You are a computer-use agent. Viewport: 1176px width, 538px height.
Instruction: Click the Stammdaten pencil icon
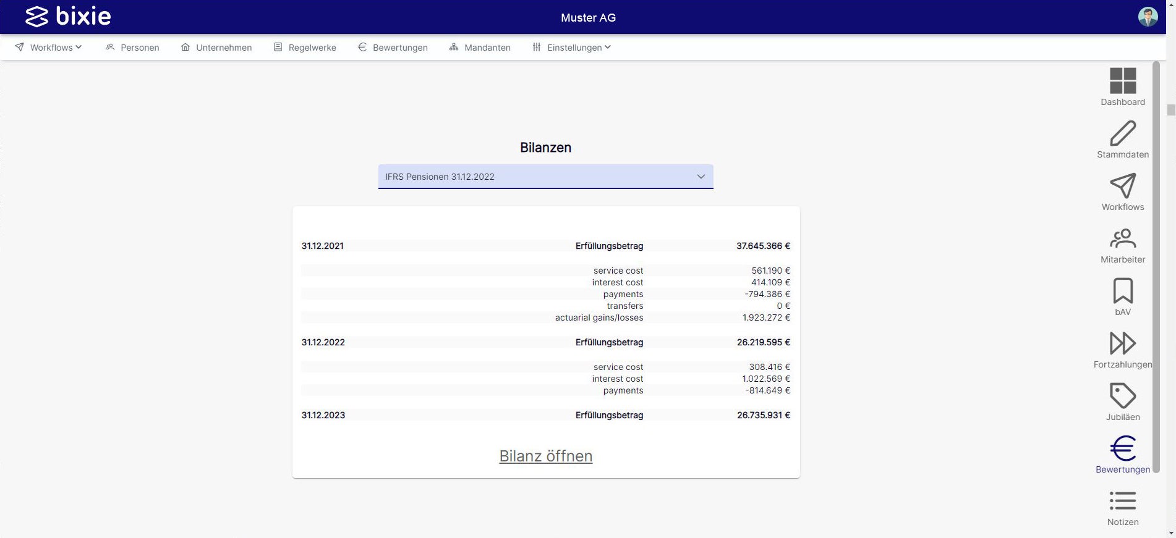[1122, 133]
